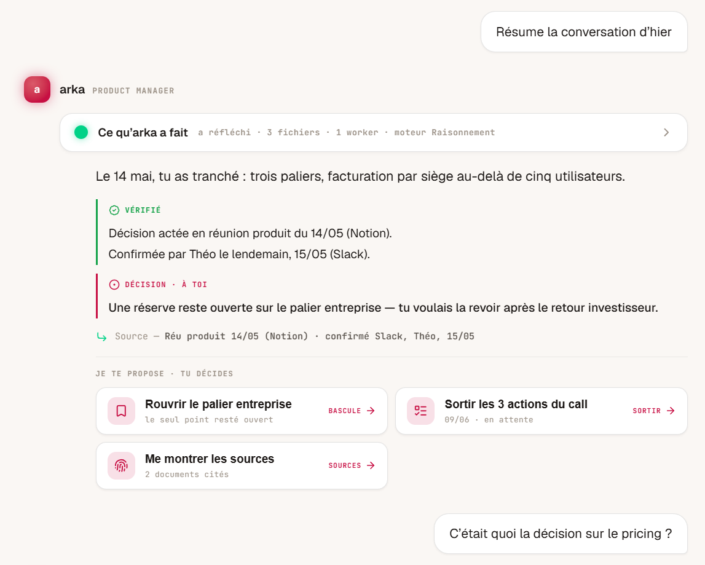Image resolution: width=705 pixels, height=565 pixels.
Task: Select the message Résume la conversation d'hier
Action: point(584,32)
